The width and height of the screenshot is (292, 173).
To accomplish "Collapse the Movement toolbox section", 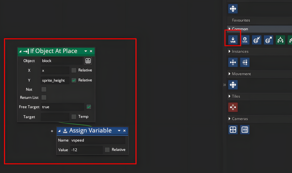I will click(230, 74).
